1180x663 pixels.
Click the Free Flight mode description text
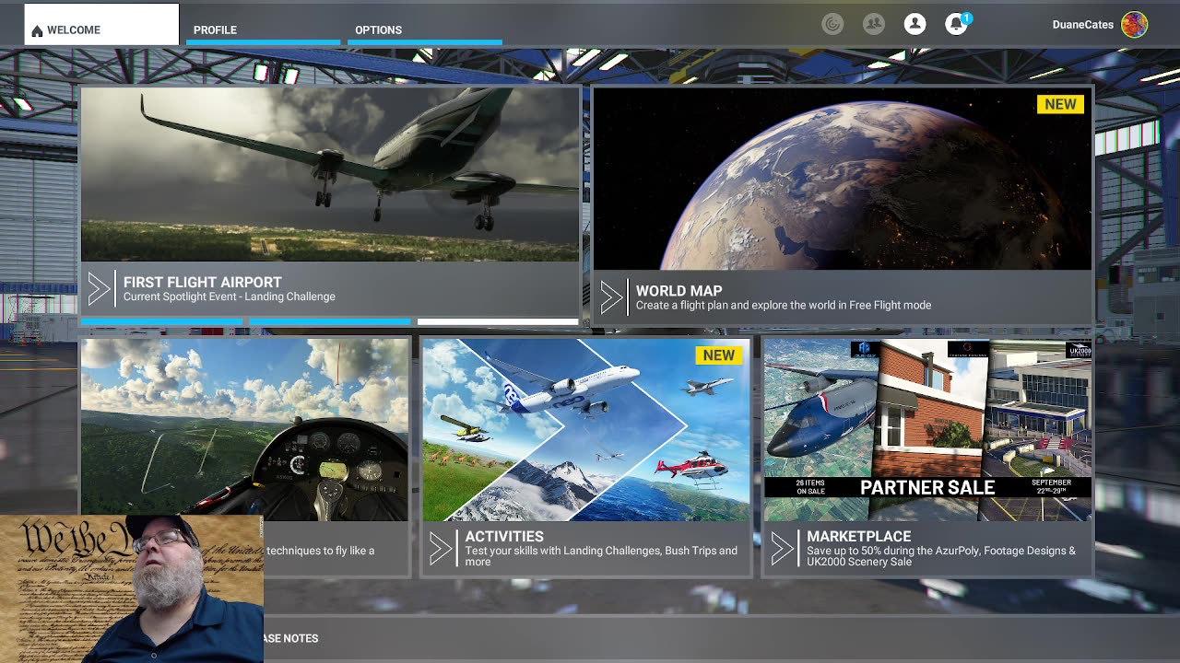pyautogui.click(x=784, y=305)
